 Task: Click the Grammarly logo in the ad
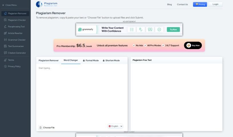point(85,29)
